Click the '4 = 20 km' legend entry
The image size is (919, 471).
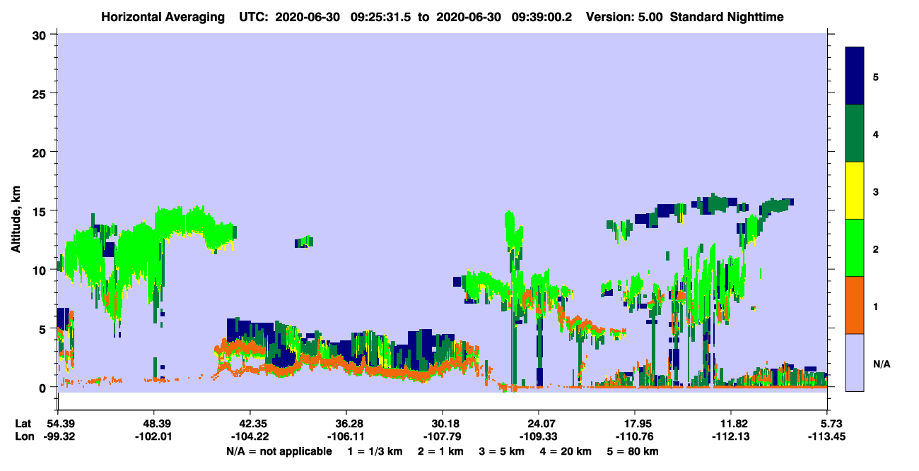pyautogui.click(x=566, y=451)
